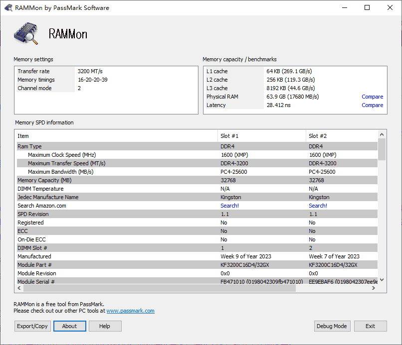The image size is (402, 345).
Task: Select the Module Serial # row label
Action: pyautogui.click(x=36, y=282)
